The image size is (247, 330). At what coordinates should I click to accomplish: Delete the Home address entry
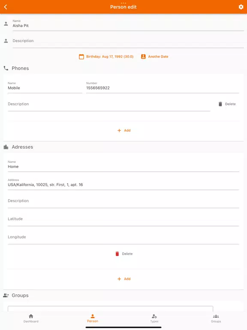[x=124, y=254]
